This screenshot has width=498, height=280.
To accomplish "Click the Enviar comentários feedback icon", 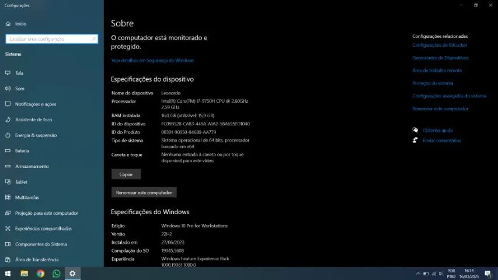I will 415,140.
